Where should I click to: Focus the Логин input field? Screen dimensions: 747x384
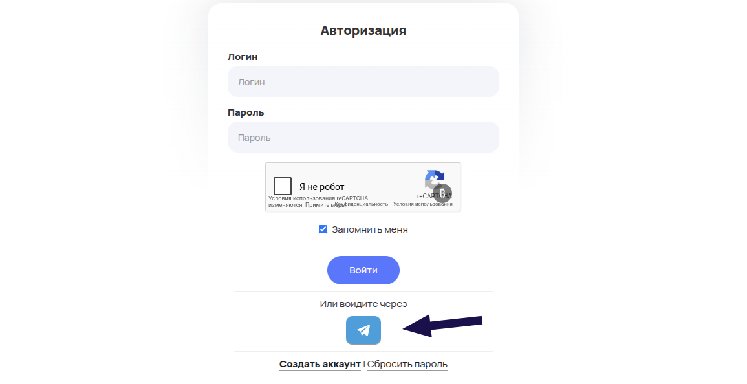pyautogui.click(x=363, y=81)
